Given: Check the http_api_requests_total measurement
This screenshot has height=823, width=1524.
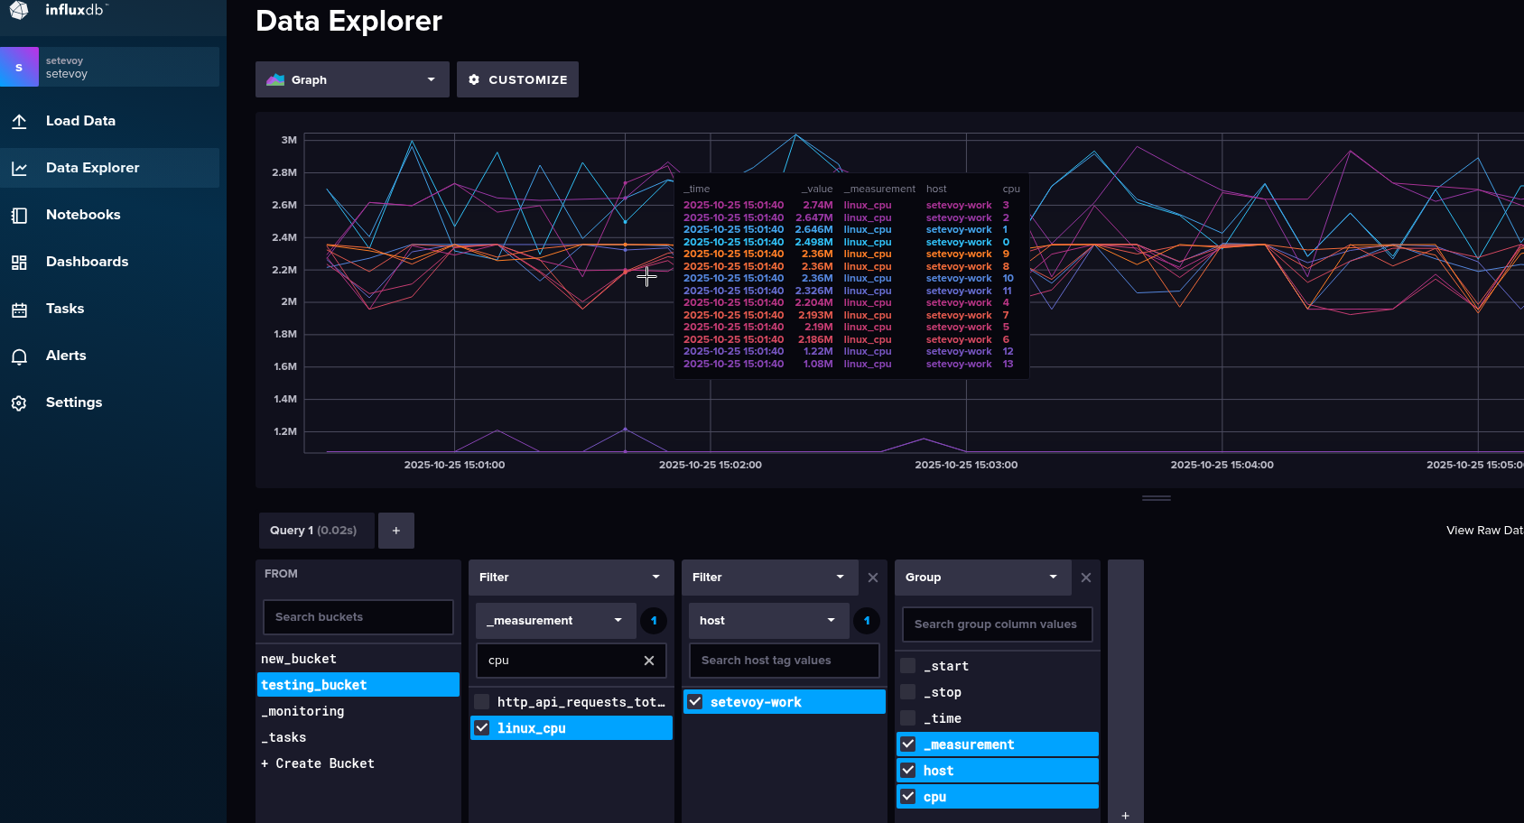Looking at the screenshot, I should click(482, 702).
